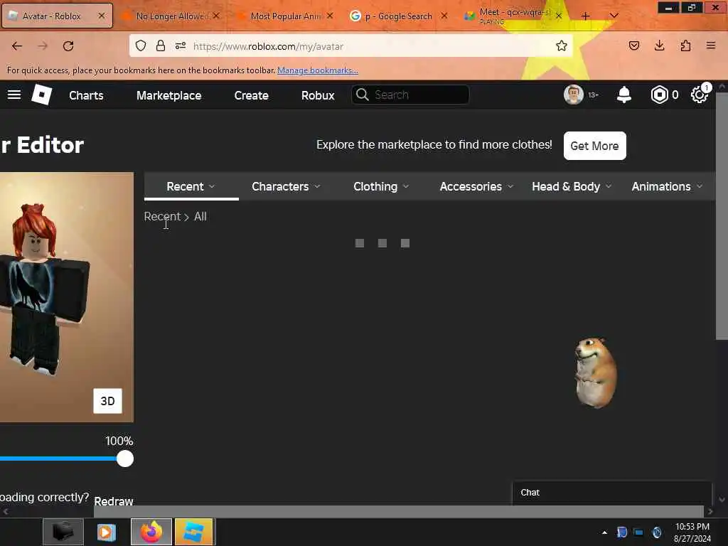Click the Redraw link
Image resolution: width=728 pixels, height=546 pixels.
tap(113, 501)
